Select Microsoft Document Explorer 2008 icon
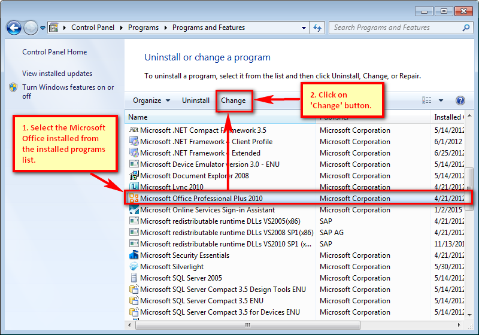The image size is (479, 335). [x=134, y=176]
